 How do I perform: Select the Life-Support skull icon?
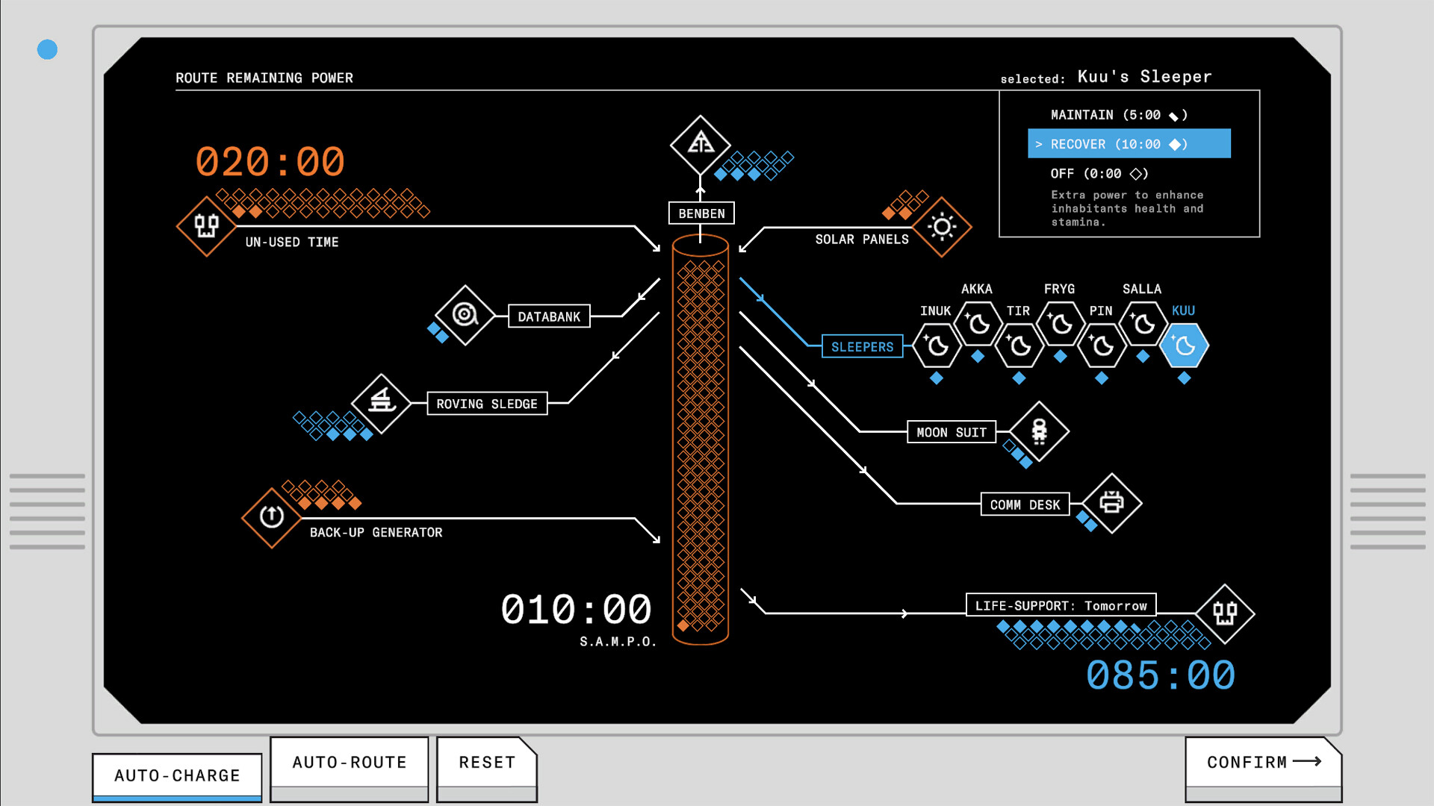click(1226, 614)
